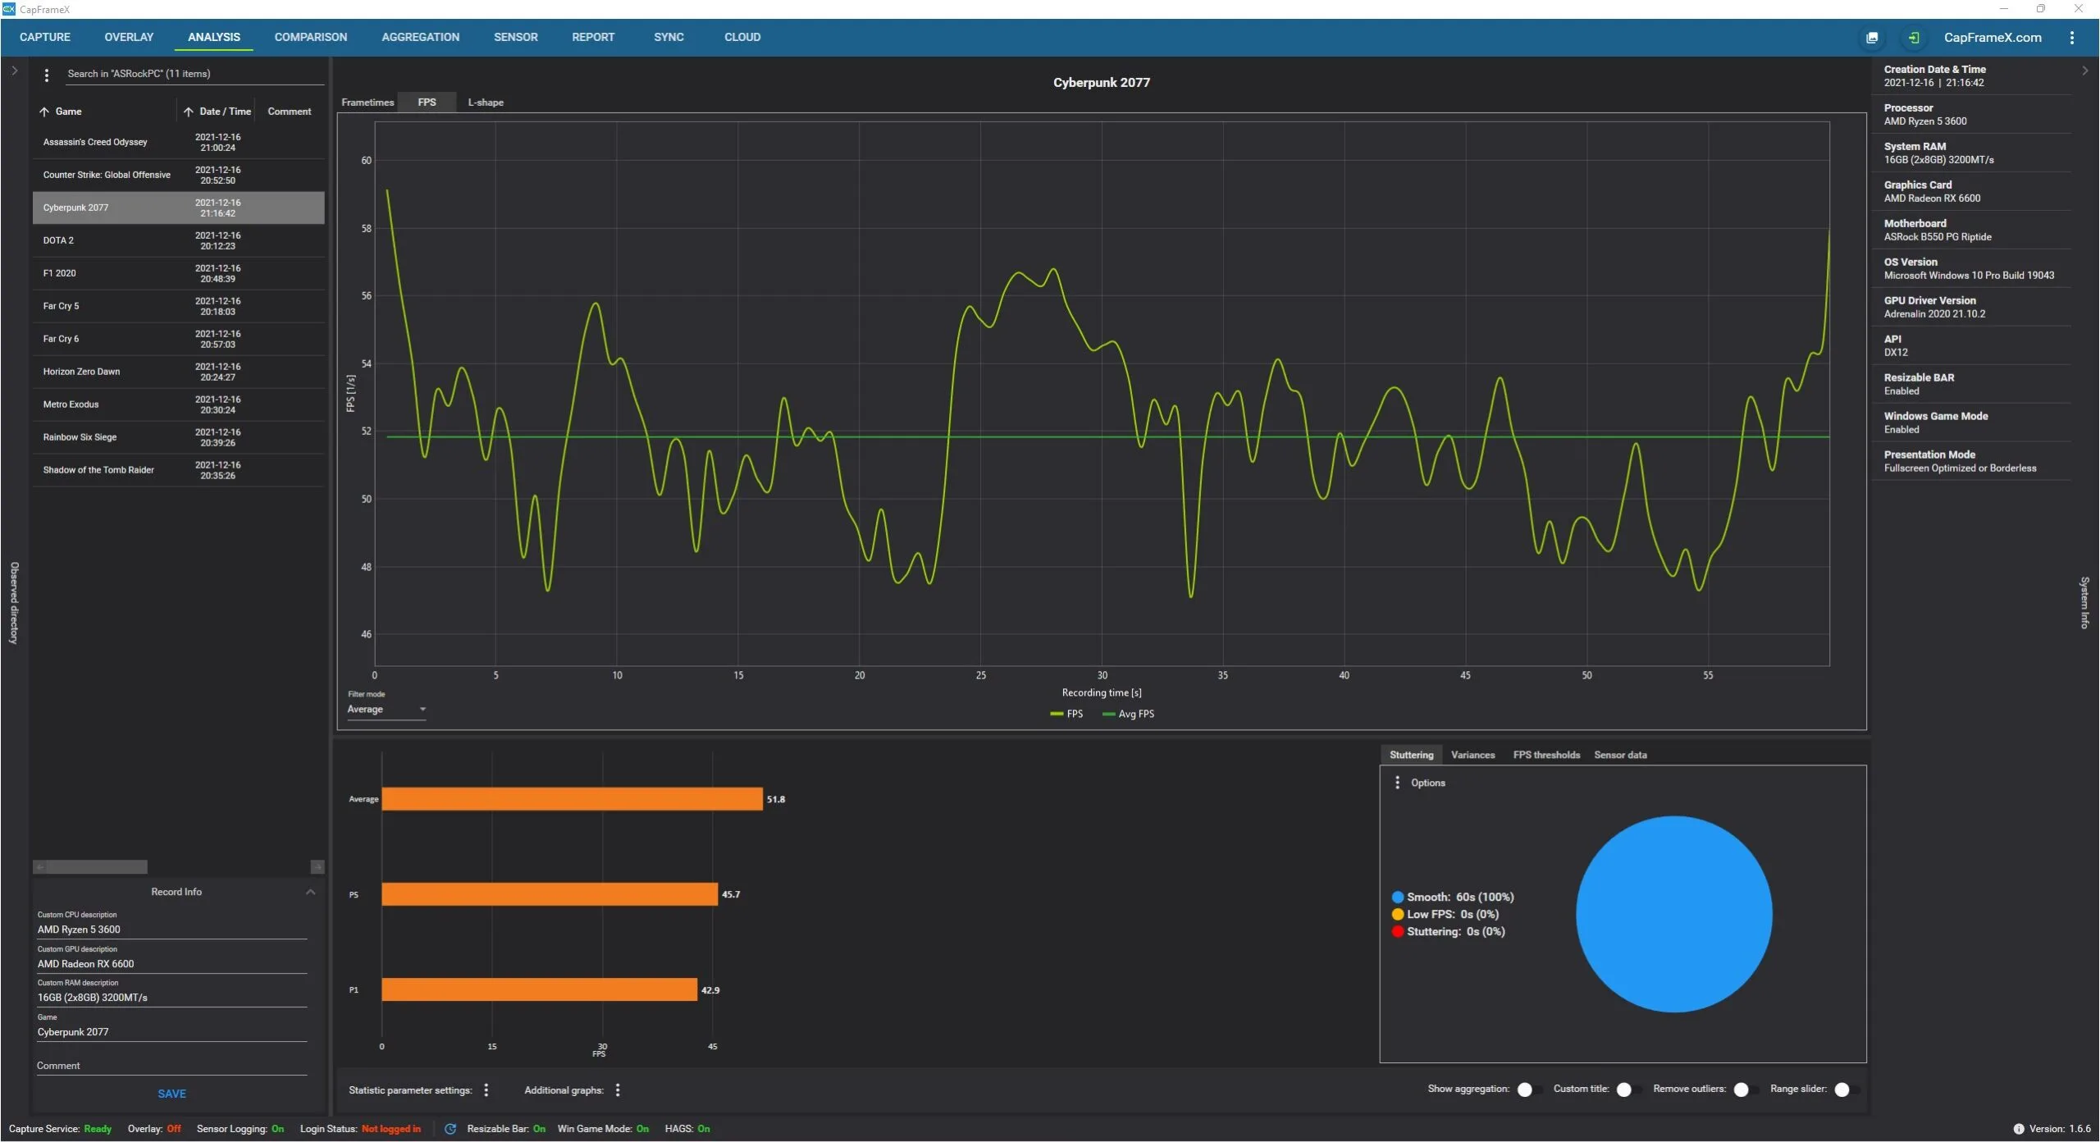This screenshot has width=2100, height=1142.
Task: Select the SYNC tab
Action: [x=669, y=38]
